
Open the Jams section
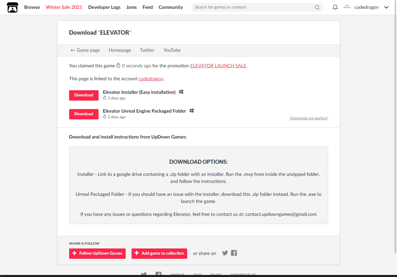132,7
